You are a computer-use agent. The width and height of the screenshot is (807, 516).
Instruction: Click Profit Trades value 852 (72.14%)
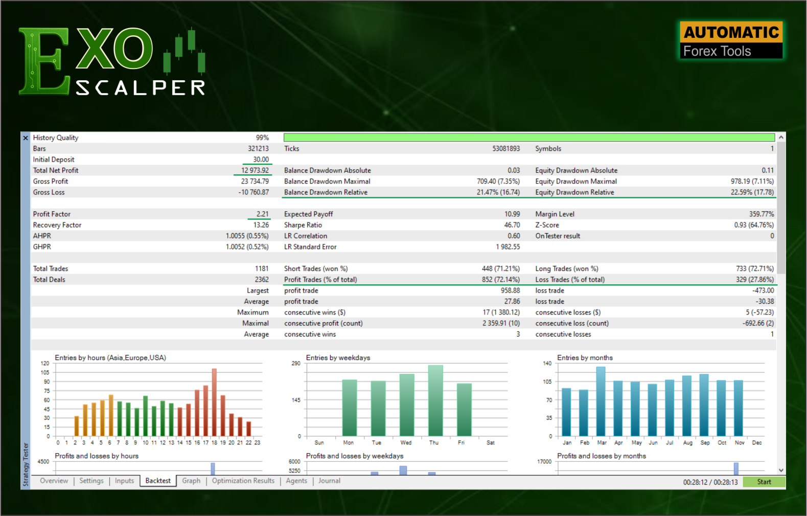pos(500,280)
